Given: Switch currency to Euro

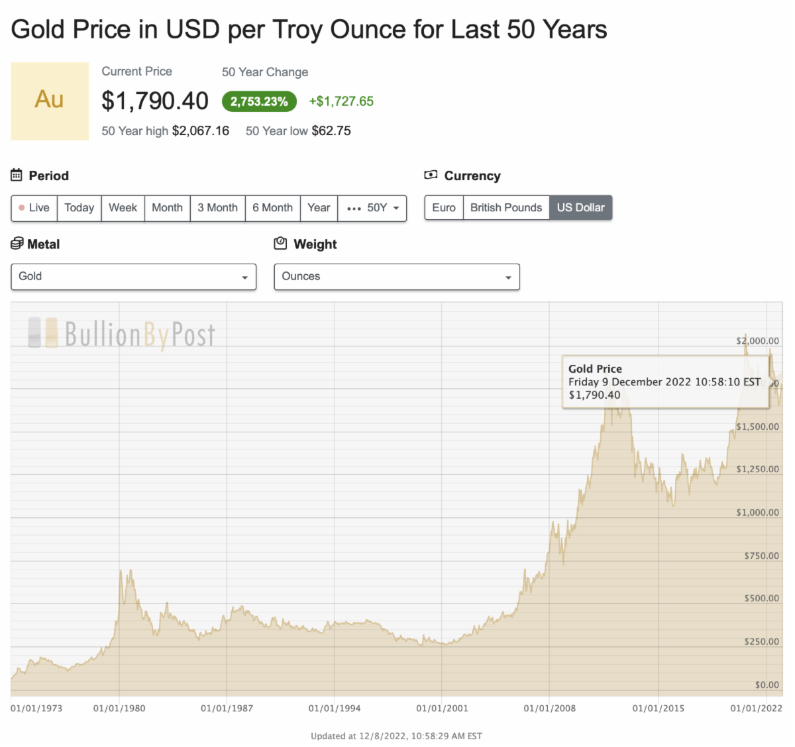Looking at the screenshot, I should (x=444, y=208).
